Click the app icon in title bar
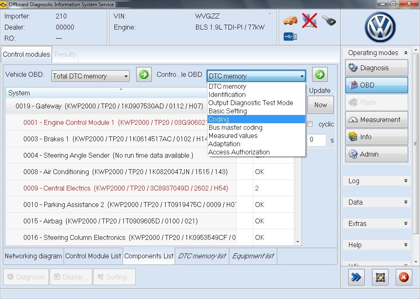Screen dimensions: 420x299 tap(4, 4)
